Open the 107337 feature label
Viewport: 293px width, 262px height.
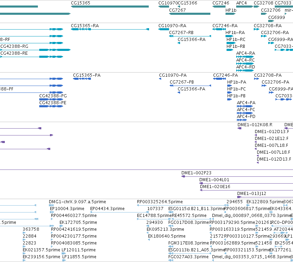coord(155,209)
